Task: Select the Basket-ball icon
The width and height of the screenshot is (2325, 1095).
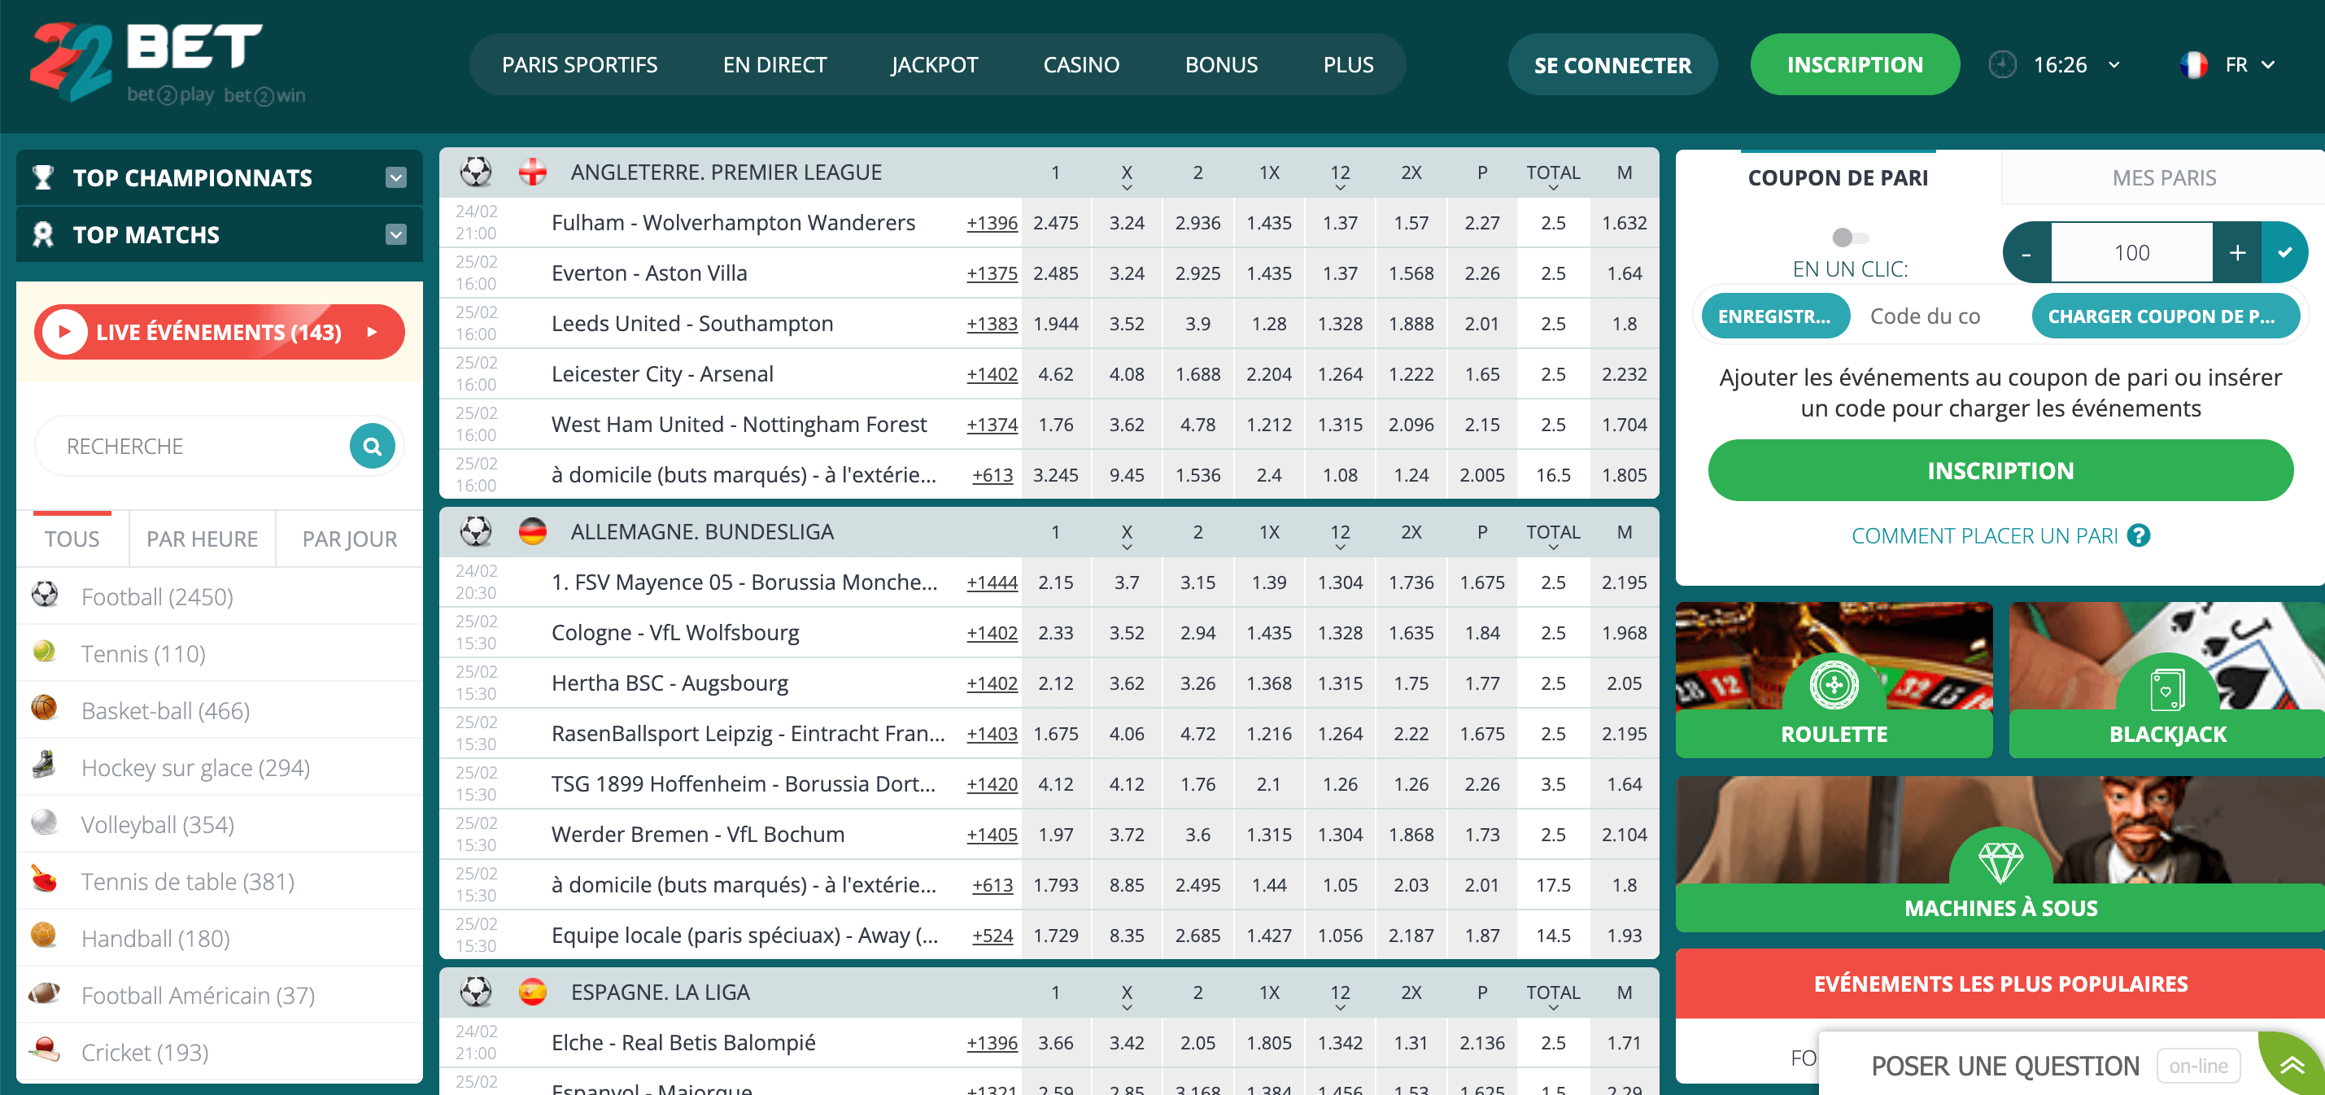Action: pos(44,709)
